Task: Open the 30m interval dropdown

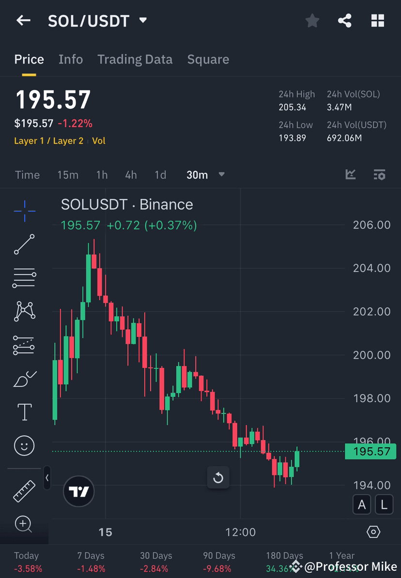Action: click(x=205, y=175)
